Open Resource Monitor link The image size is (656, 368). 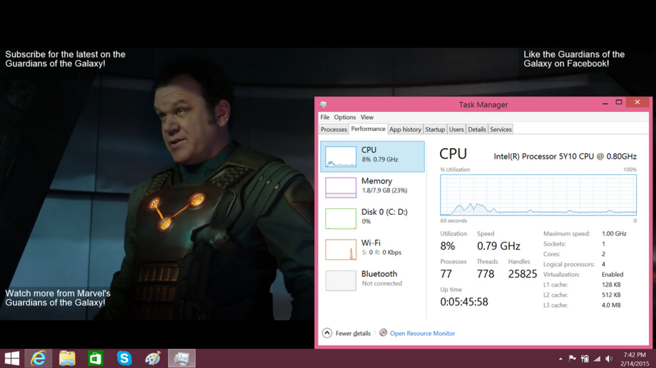click(423, 333)
